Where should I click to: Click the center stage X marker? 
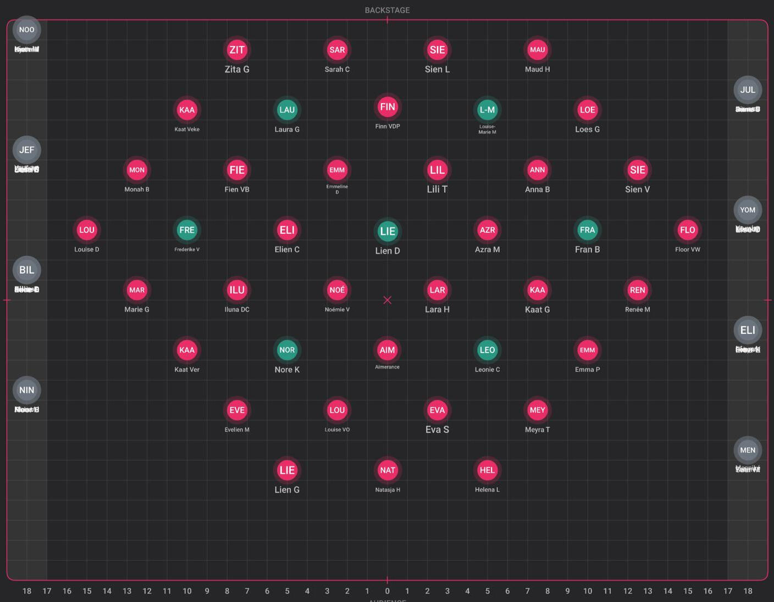388,300
